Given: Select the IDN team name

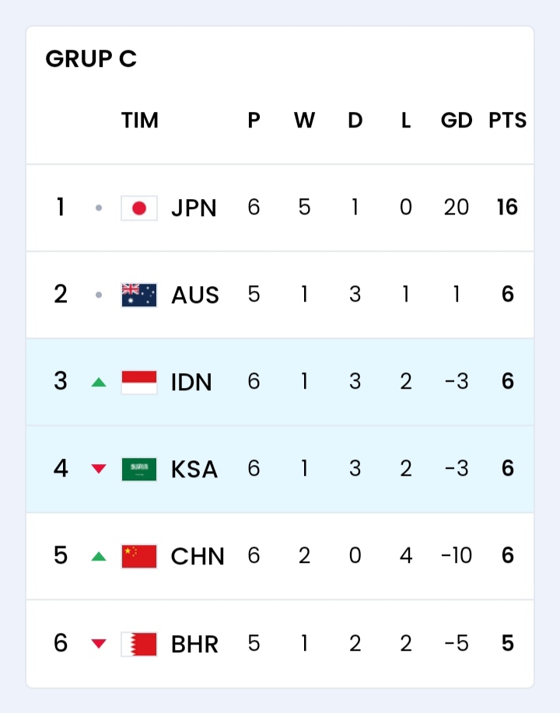Looking at the screenshot, I should 191,382.
